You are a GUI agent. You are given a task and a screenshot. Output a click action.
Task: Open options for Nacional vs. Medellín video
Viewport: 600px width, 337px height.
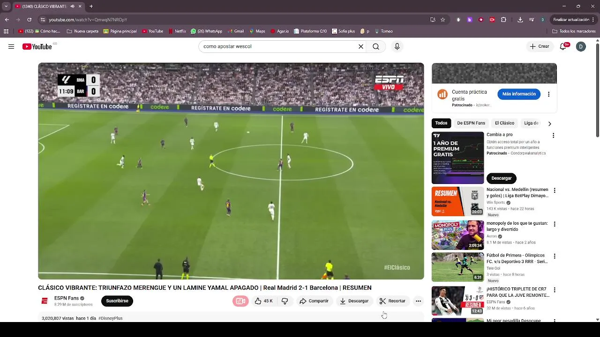pyautogui.click(x=555, y=190)
